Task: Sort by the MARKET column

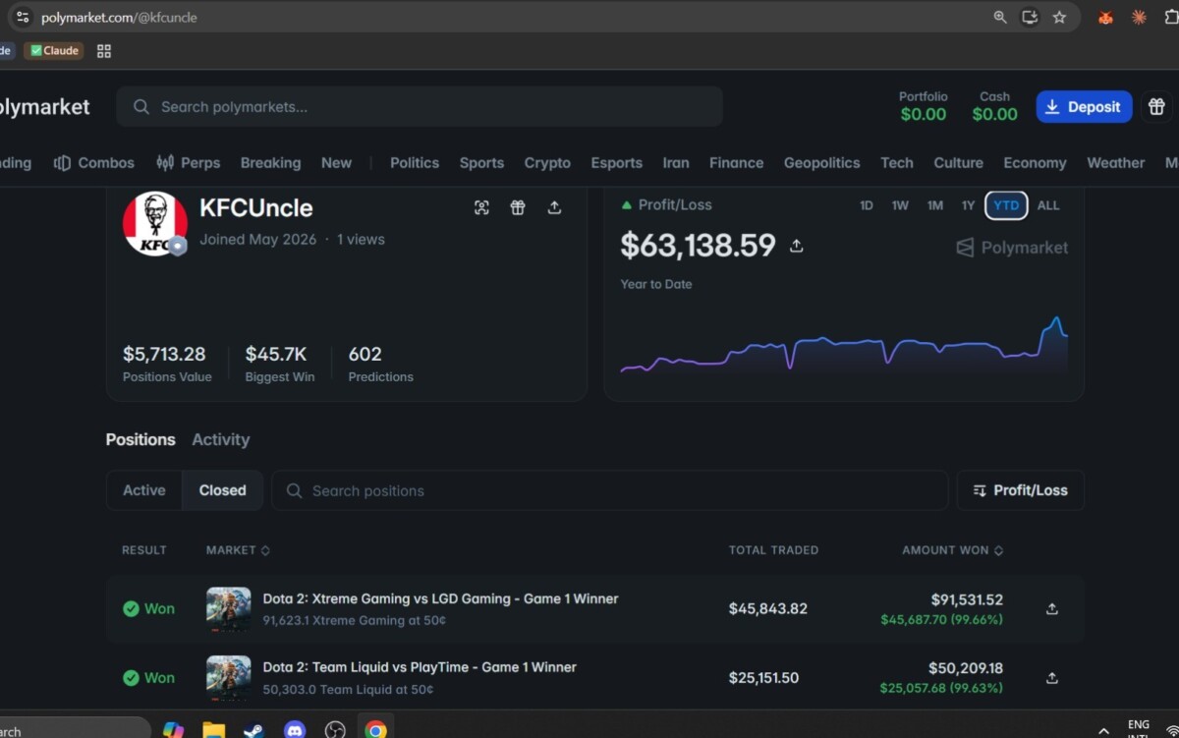Action: click(238, 550)
